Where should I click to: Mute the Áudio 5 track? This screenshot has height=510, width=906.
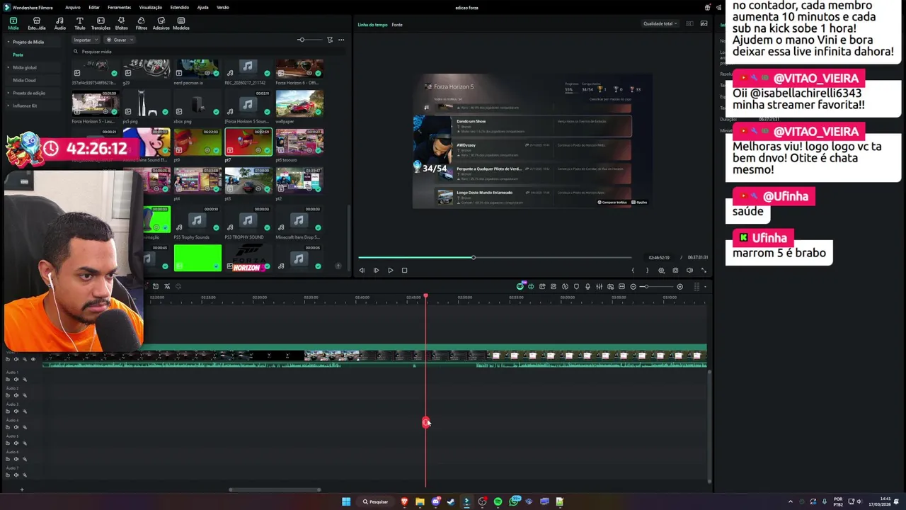tap(16, 443)
